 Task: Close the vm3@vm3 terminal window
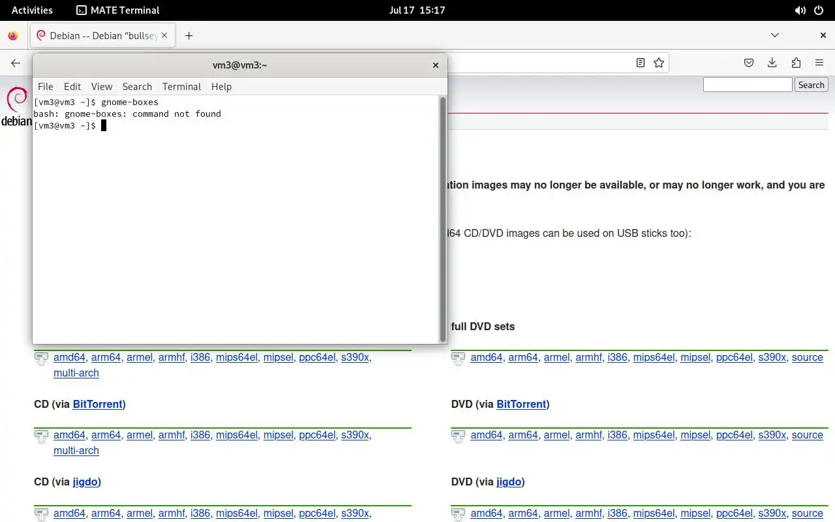coord(436,65)
